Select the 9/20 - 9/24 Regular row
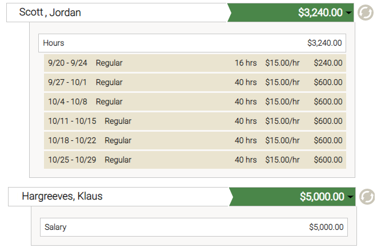Screen dimensions: 385x248 point(195,63)
